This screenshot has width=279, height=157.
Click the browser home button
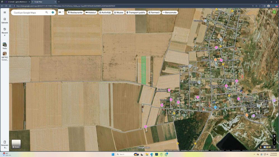(x=10, y=6)
